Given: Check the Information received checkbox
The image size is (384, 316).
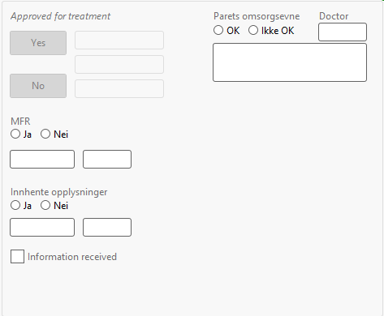Looking at the screenshot, I should [17, 256].
